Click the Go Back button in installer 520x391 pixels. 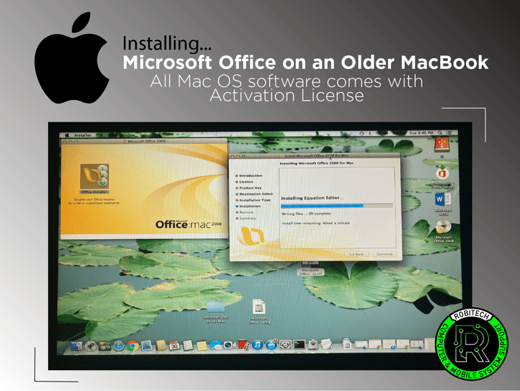[357, 254]
